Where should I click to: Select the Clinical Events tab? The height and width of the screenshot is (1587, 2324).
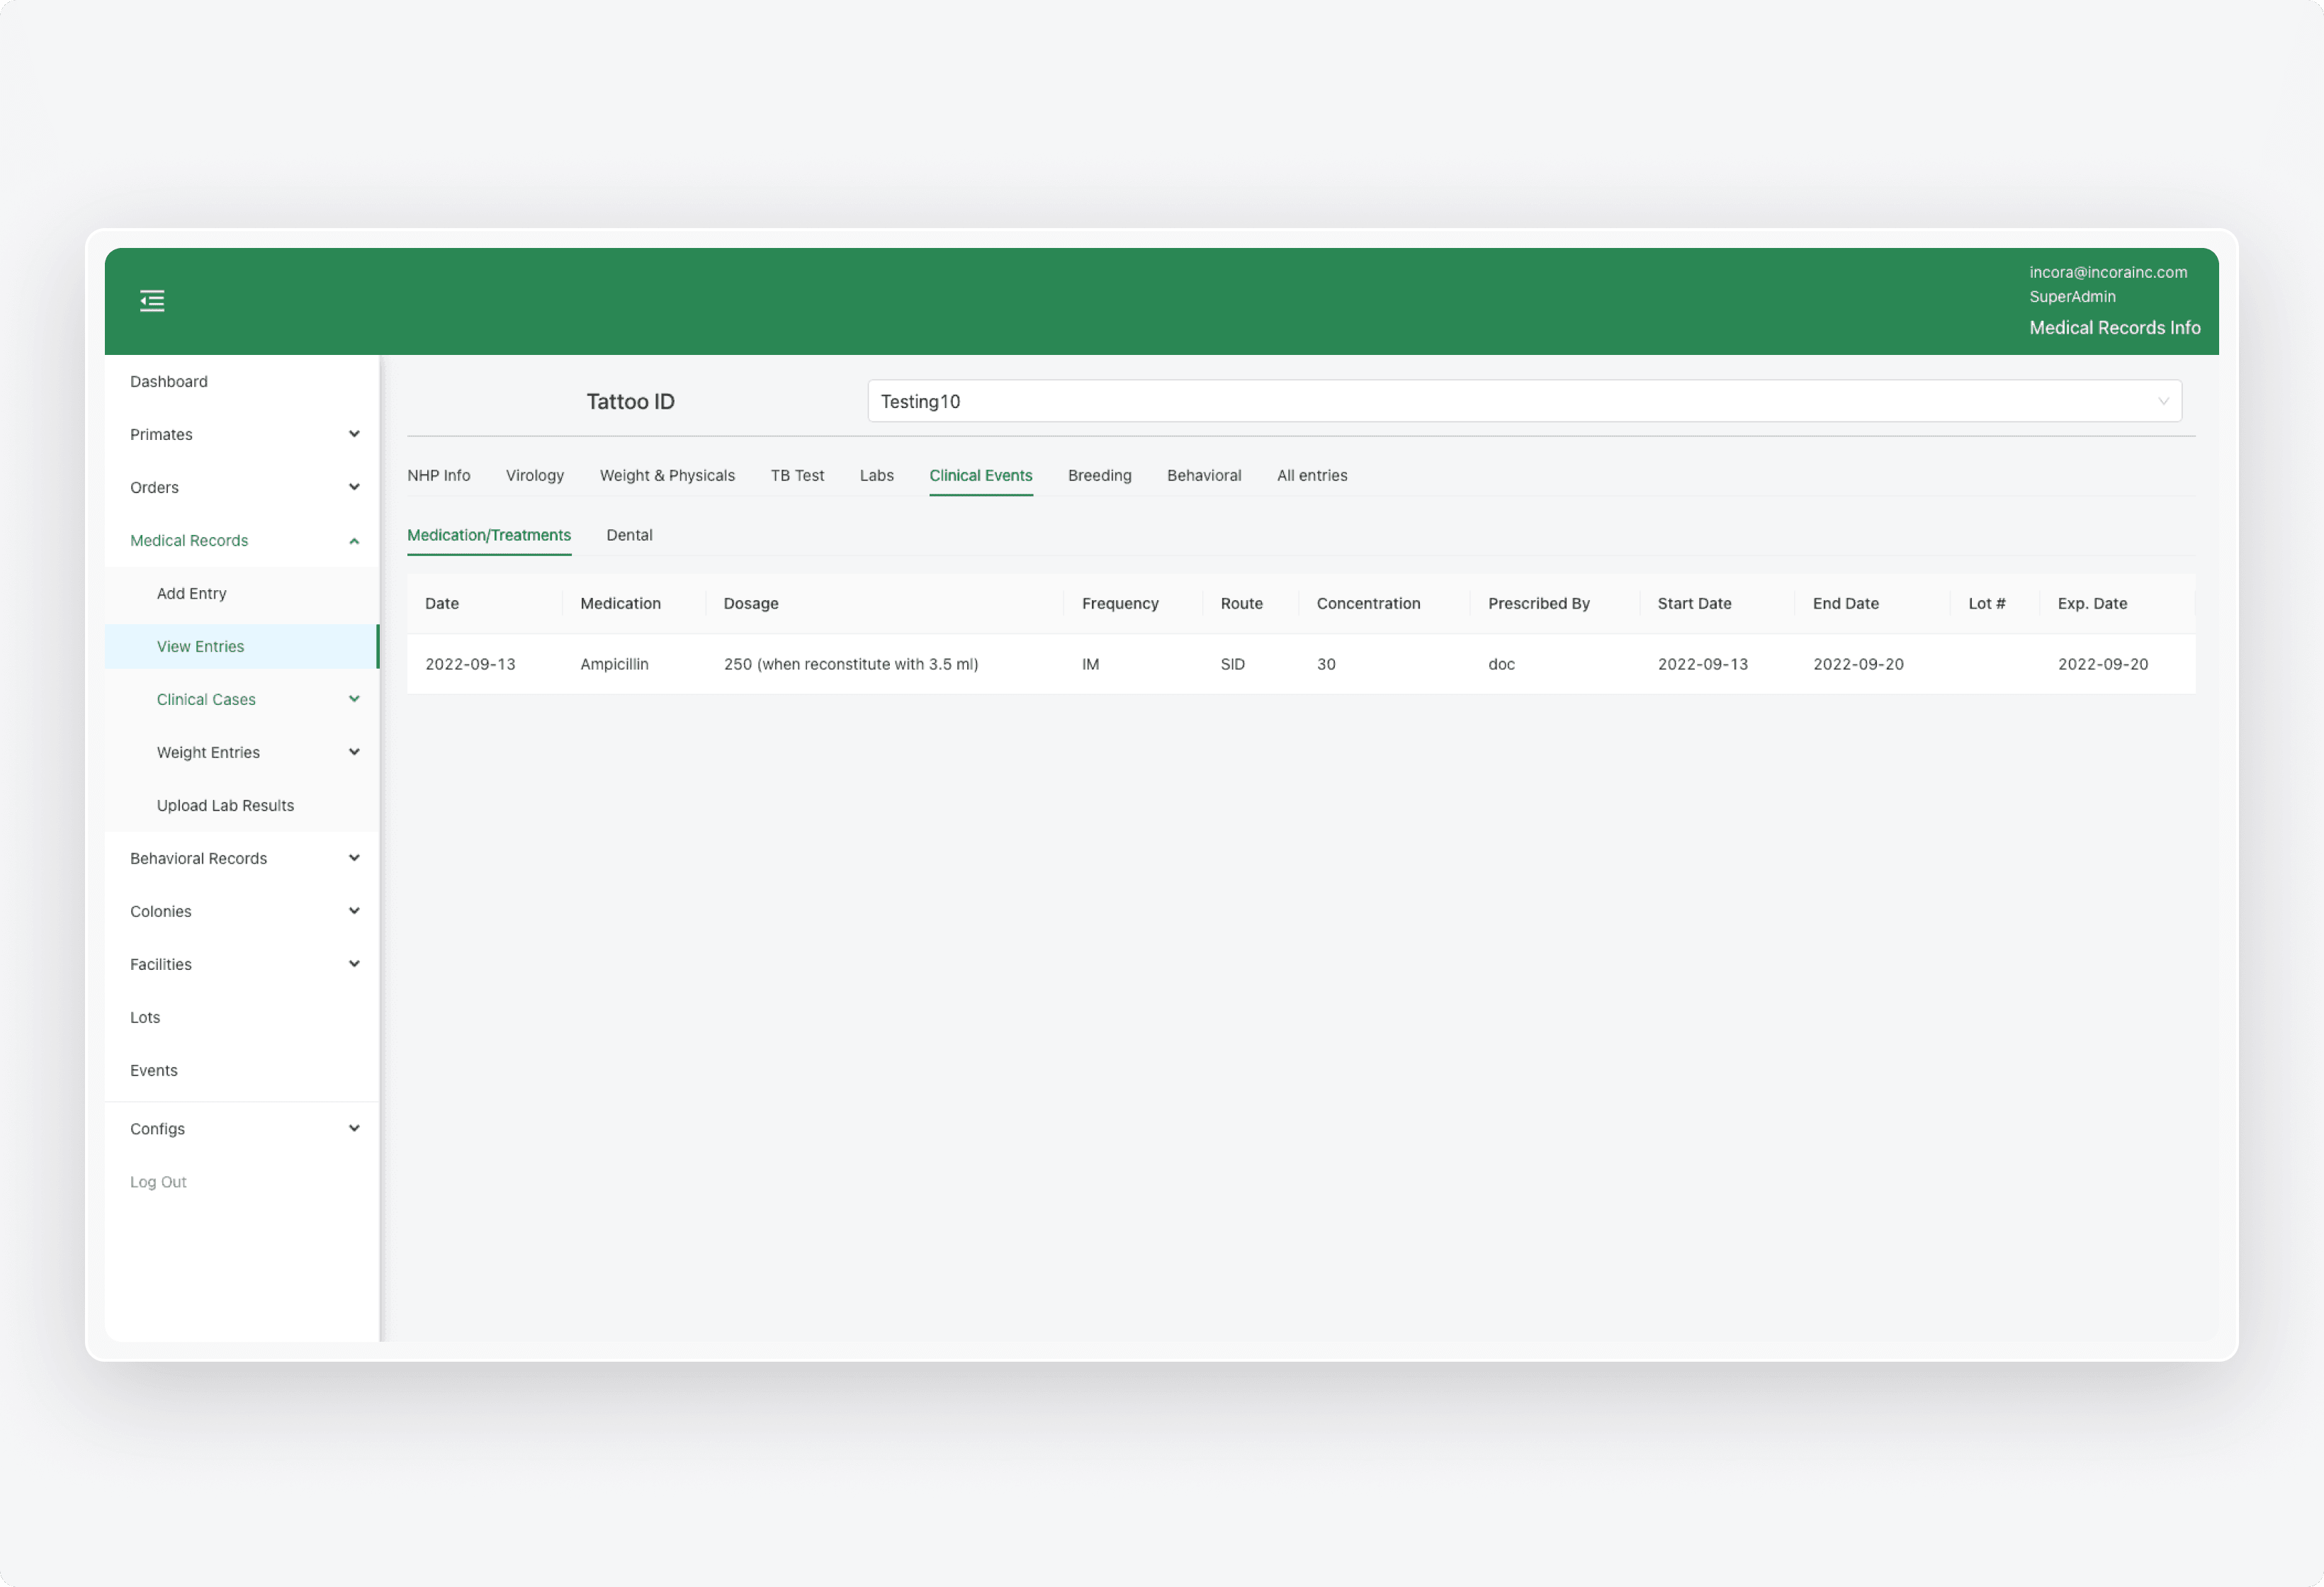980,476
